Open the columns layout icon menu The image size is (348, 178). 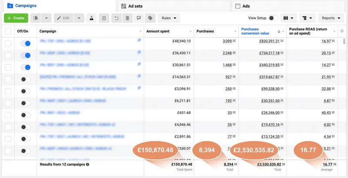coord(288,18)
